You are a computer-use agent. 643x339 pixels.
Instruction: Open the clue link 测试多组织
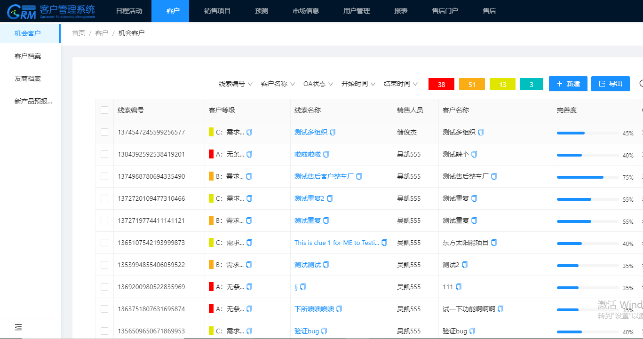[310, 133]
